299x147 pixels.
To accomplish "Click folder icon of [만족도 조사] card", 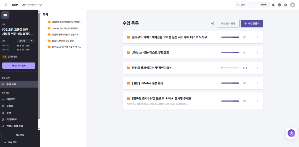I will point(128,98).
